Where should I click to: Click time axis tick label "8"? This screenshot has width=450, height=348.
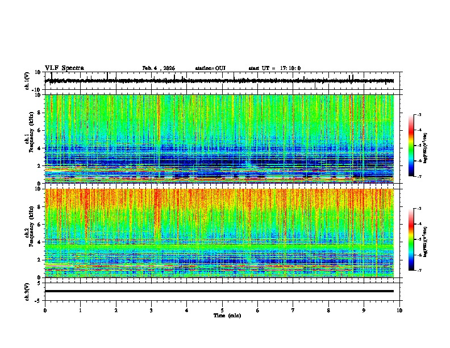pyautogui.click(x=328, y=310)
